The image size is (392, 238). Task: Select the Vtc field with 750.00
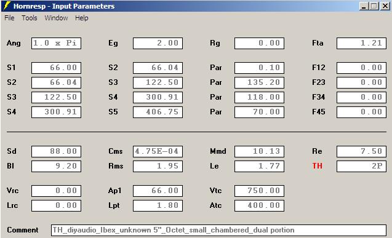(259, 191)
